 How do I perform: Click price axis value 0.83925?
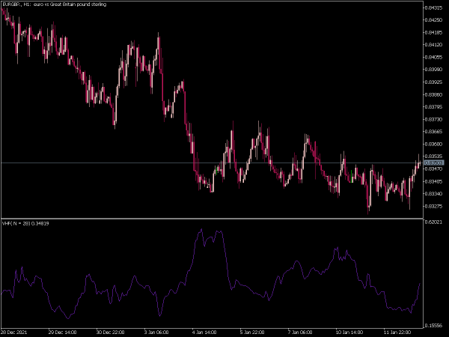[433, 82]
